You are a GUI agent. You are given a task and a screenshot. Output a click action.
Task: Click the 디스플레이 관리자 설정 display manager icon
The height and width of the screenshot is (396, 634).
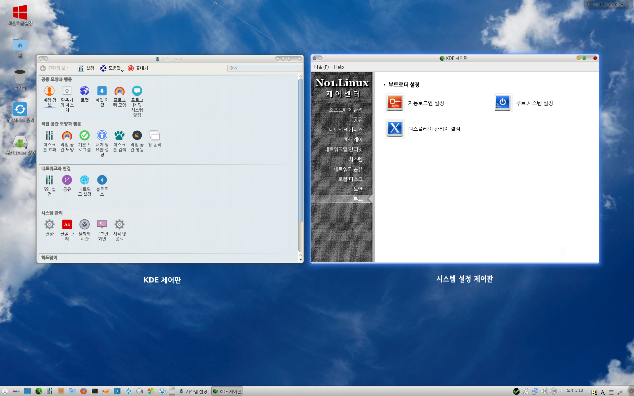(395, 129)
